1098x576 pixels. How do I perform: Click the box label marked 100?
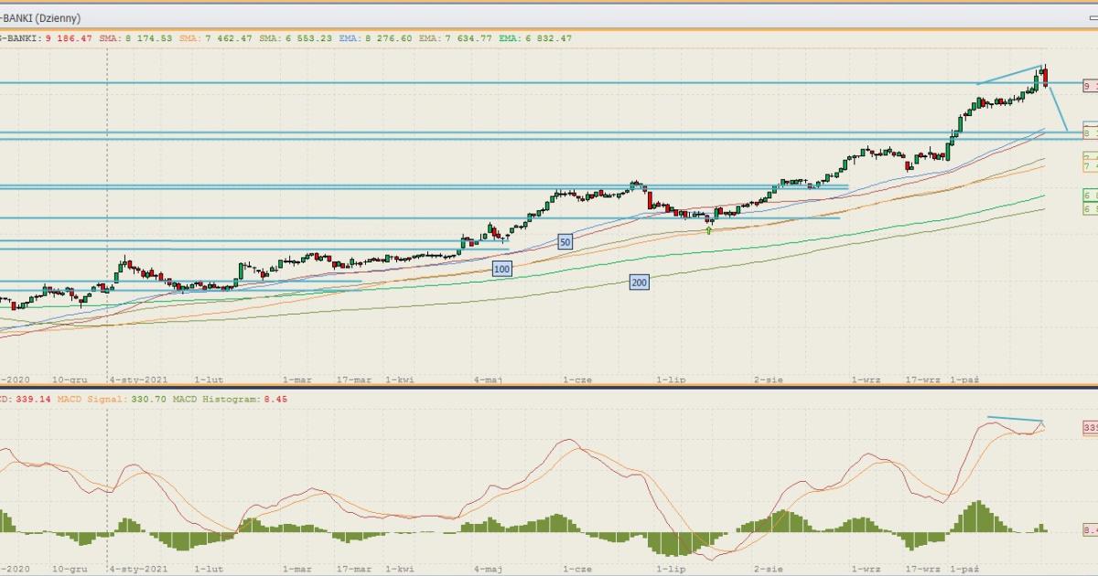501,269
